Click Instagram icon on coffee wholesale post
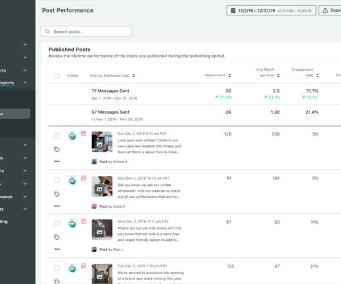The height and width of the screenshot is (284, 341). (x=84, y=178)
